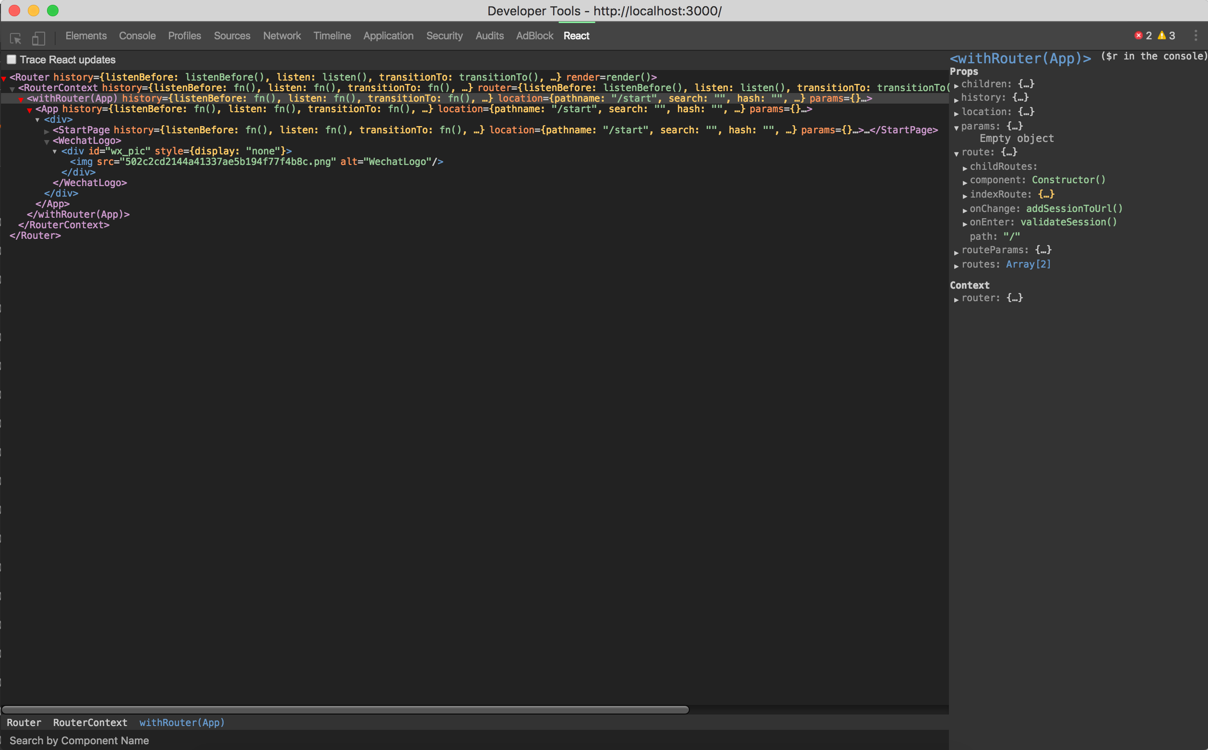Open the Profiles tab

[x=185, y=35]
